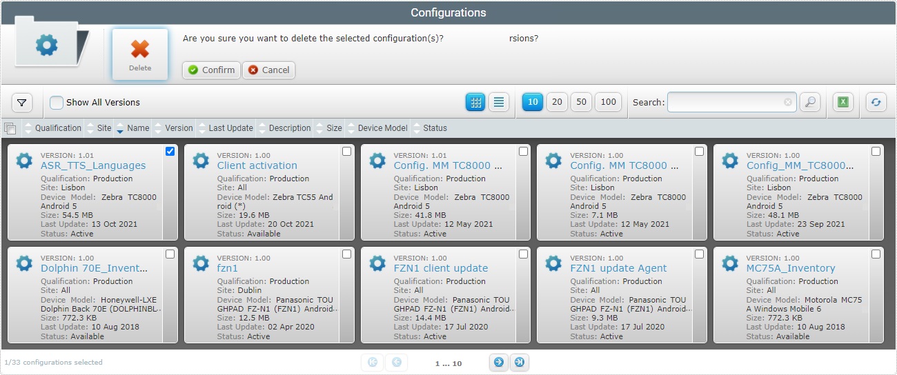Open fzn1 configuration link
This screenshot has width=897, height=375.
pos(227,268)
